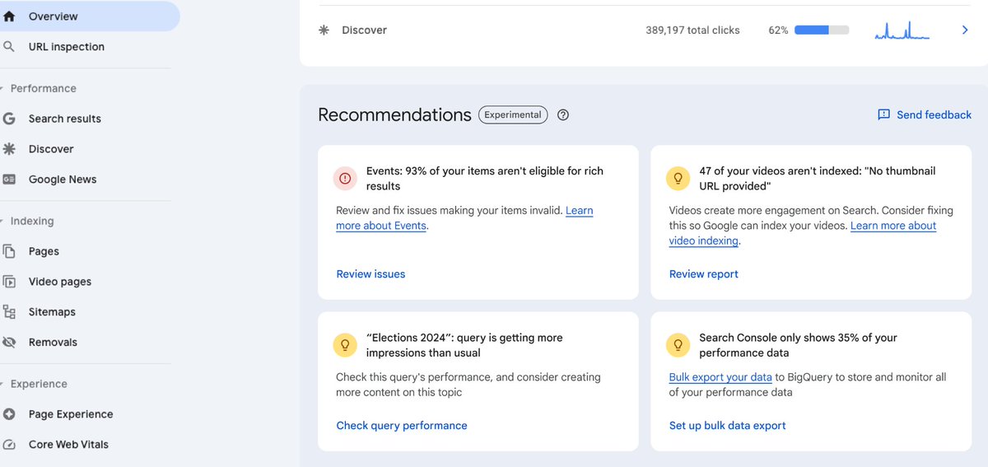The height and width of the screenshot is (467, 988).
Task: Click Review report on videos card
Action: (704, 274)
